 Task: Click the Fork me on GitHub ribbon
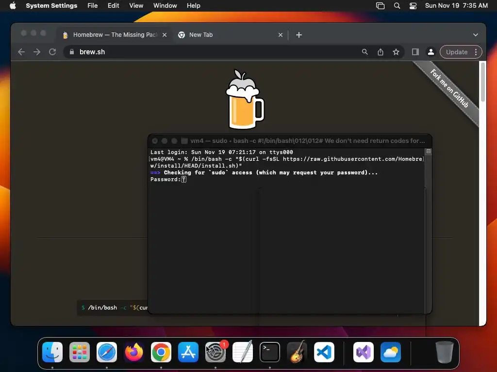pos(449,88)
